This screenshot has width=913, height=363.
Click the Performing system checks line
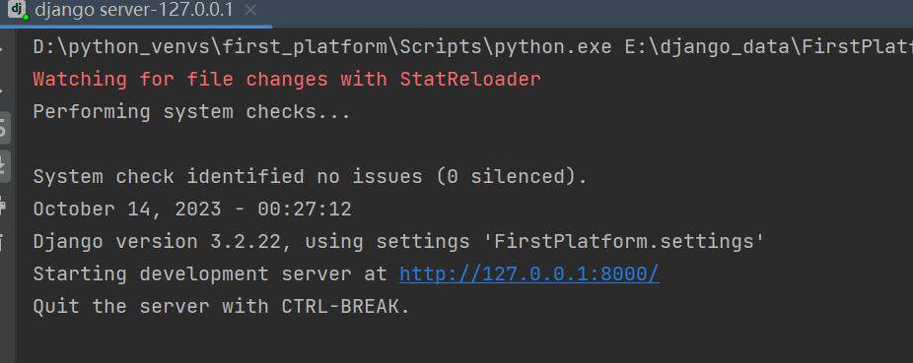point(192,111)
